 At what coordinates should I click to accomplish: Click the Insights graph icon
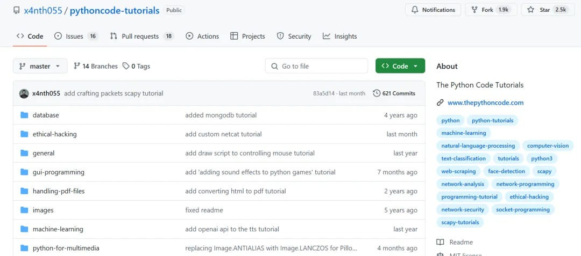tap(327, 36)
